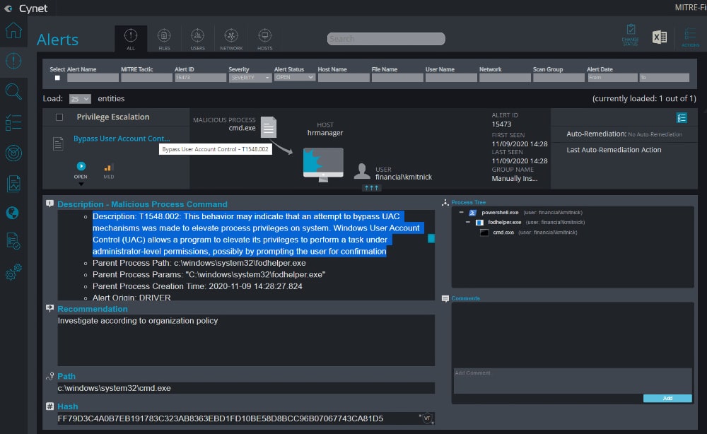Open the Actions list icon
Viewport: 707px width, 434px height.
690,37
